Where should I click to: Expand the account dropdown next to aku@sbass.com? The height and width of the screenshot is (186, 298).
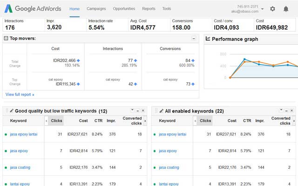click(262, 9)
